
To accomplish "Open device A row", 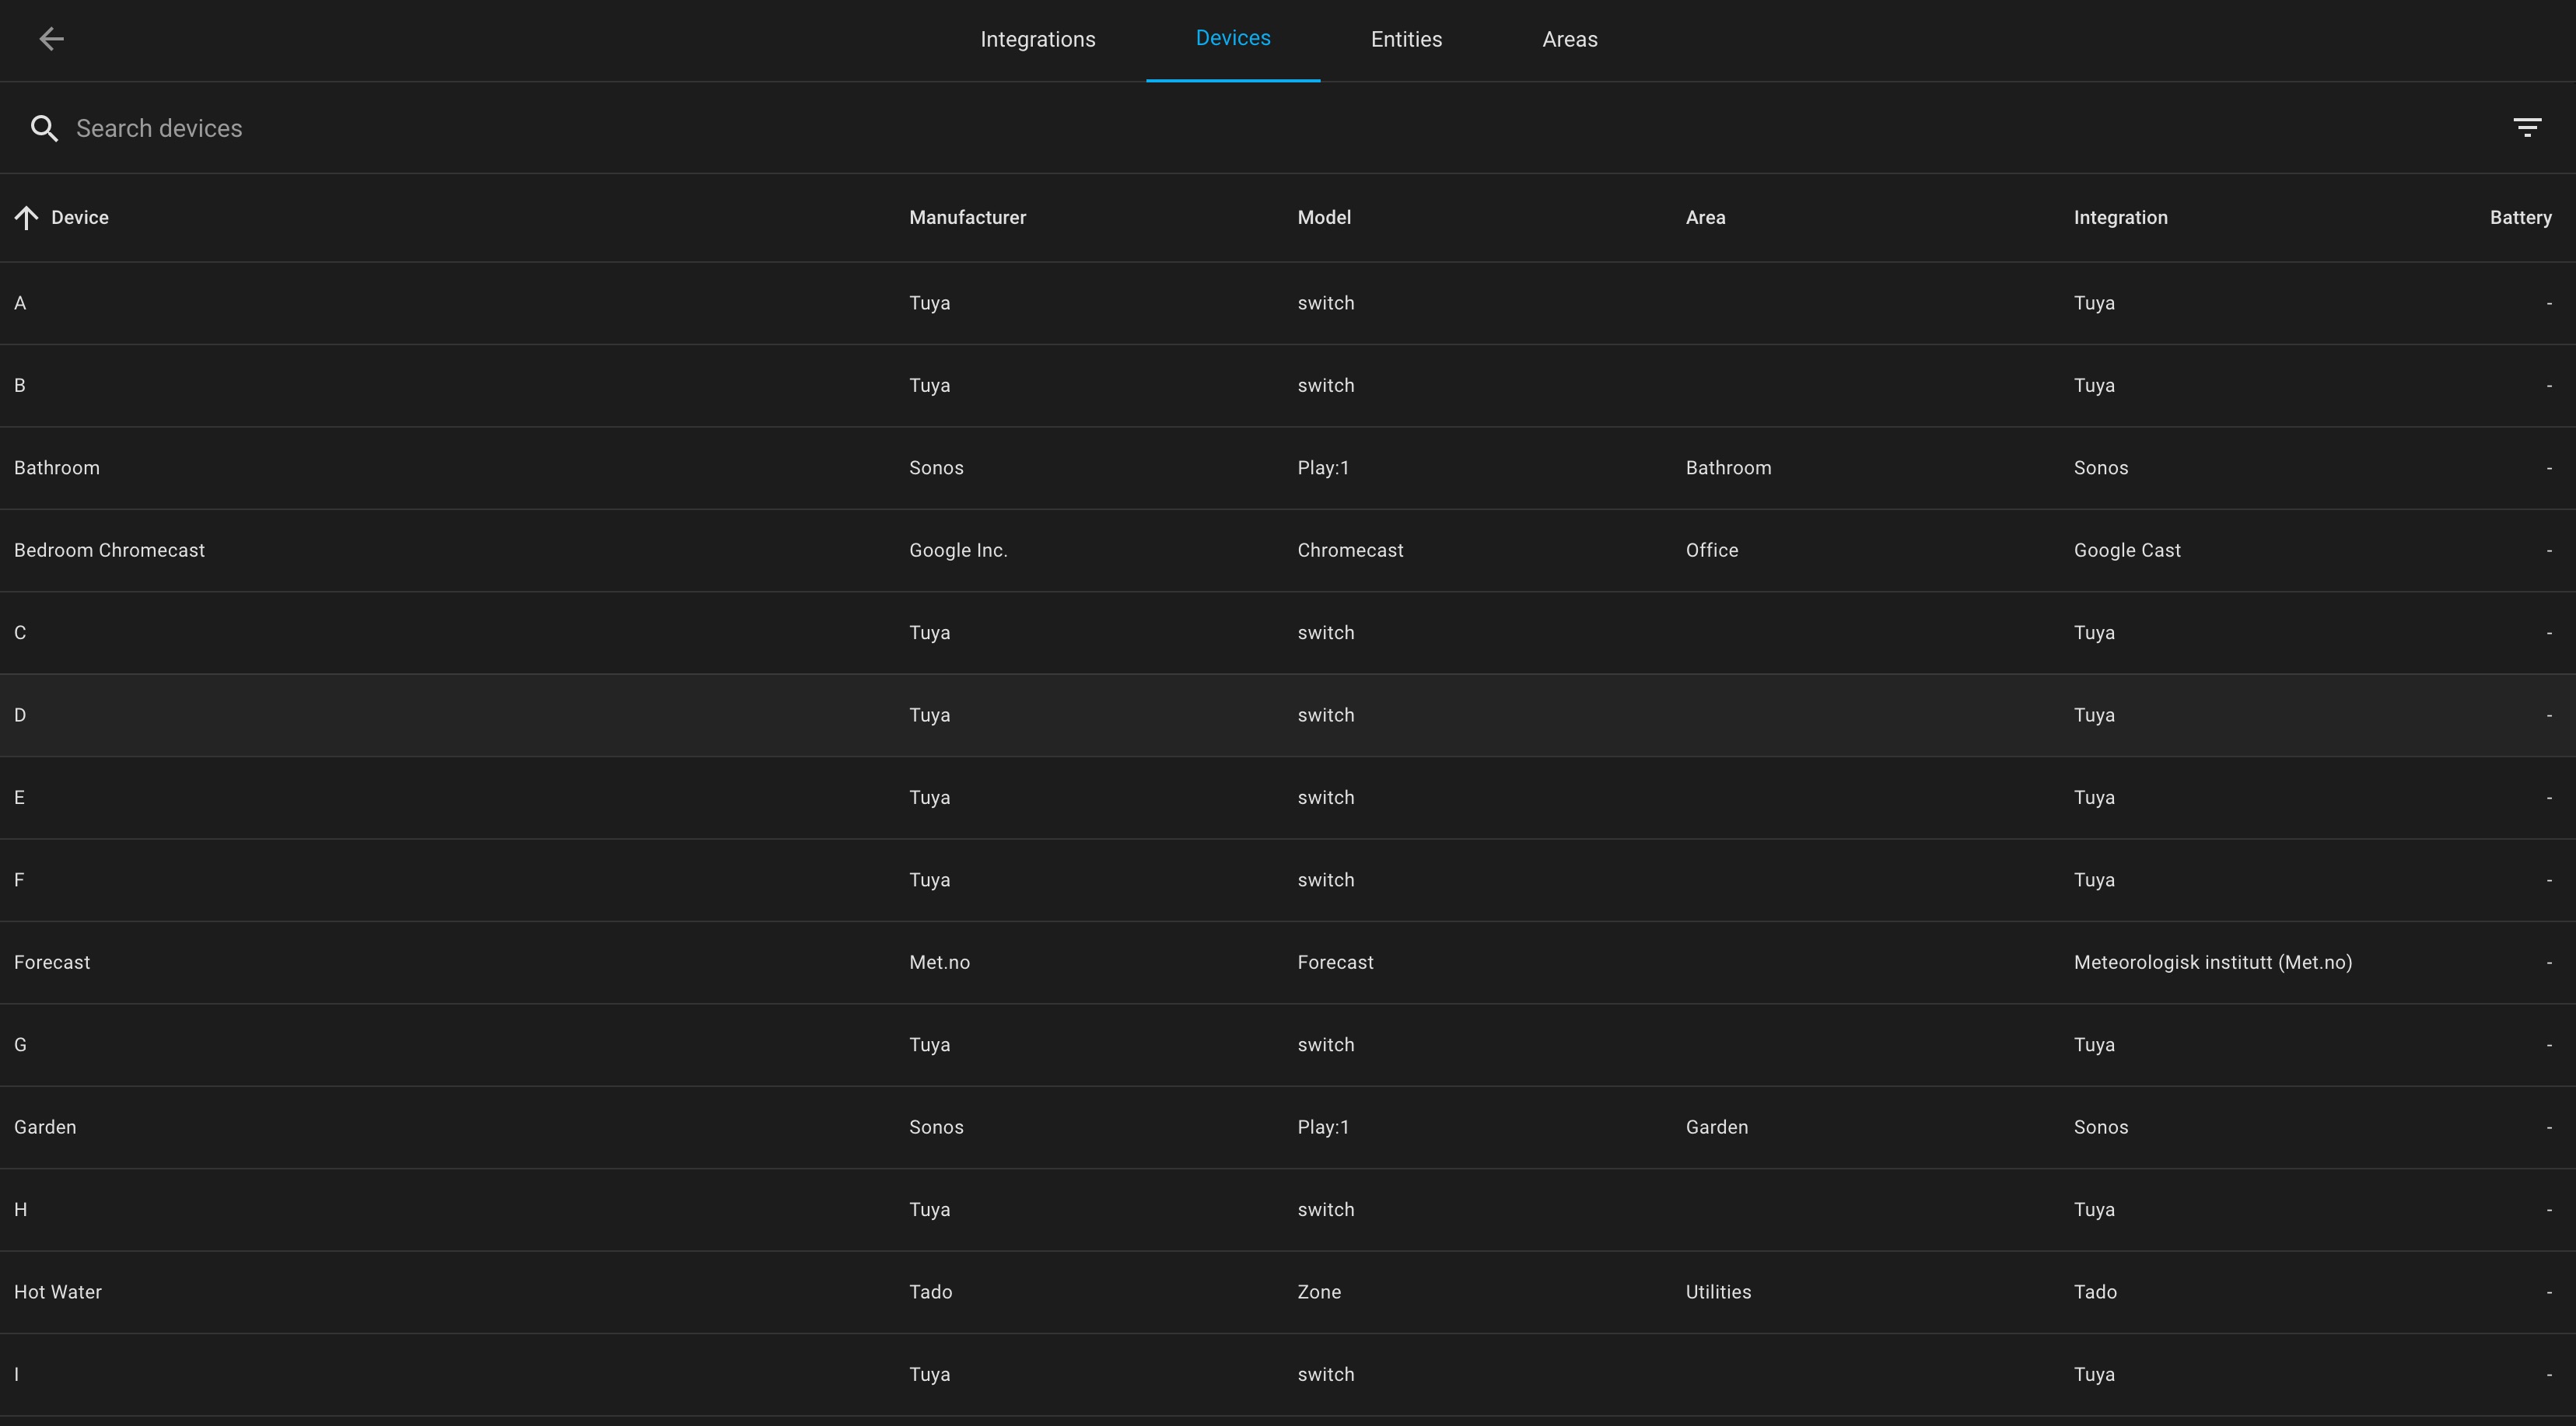I will coord(1288,303).
